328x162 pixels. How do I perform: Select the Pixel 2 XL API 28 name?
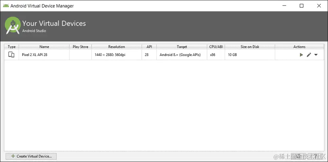[x=34, y=55]
